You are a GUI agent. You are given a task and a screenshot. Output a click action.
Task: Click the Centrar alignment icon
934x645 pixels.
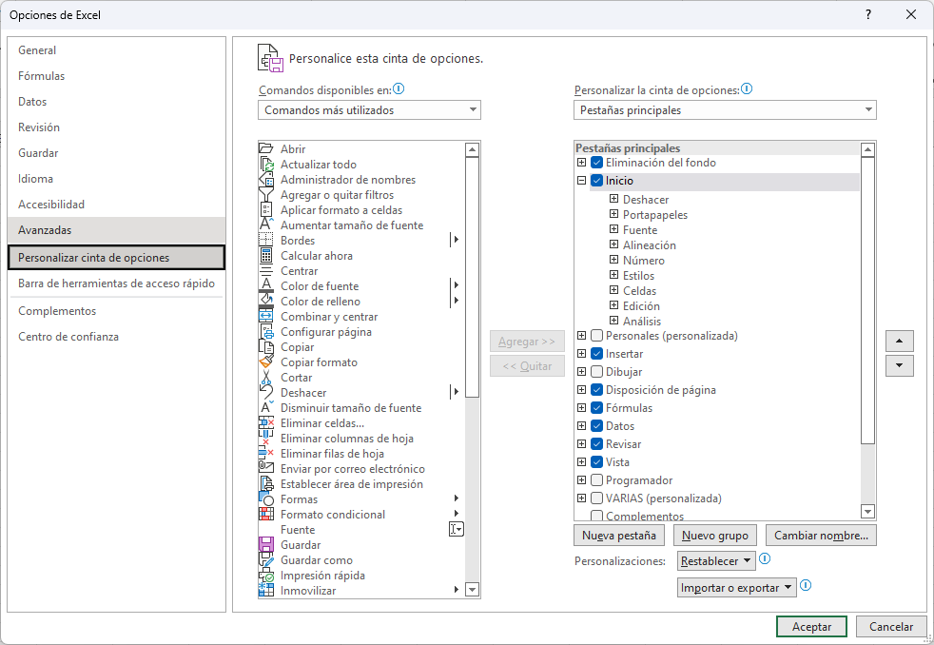coord(265,270)
